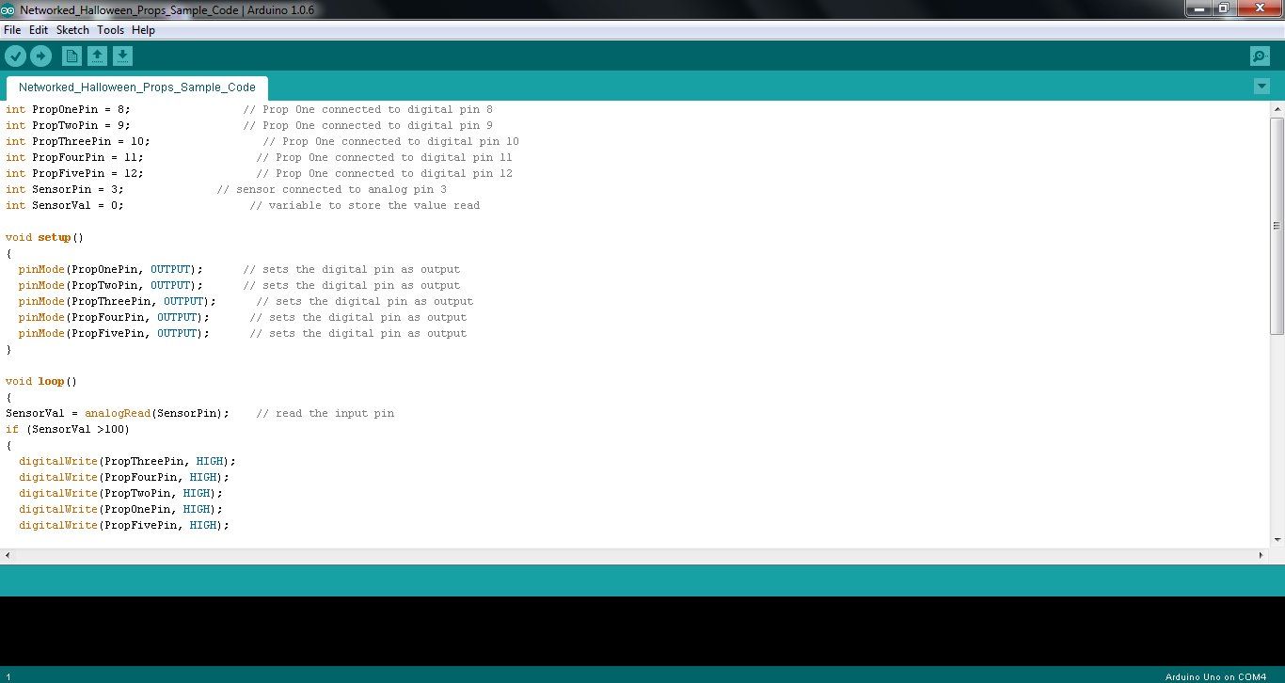1285x683 pixels.
Task: Open the Edit menu
Action: click(x=38, y=29)
